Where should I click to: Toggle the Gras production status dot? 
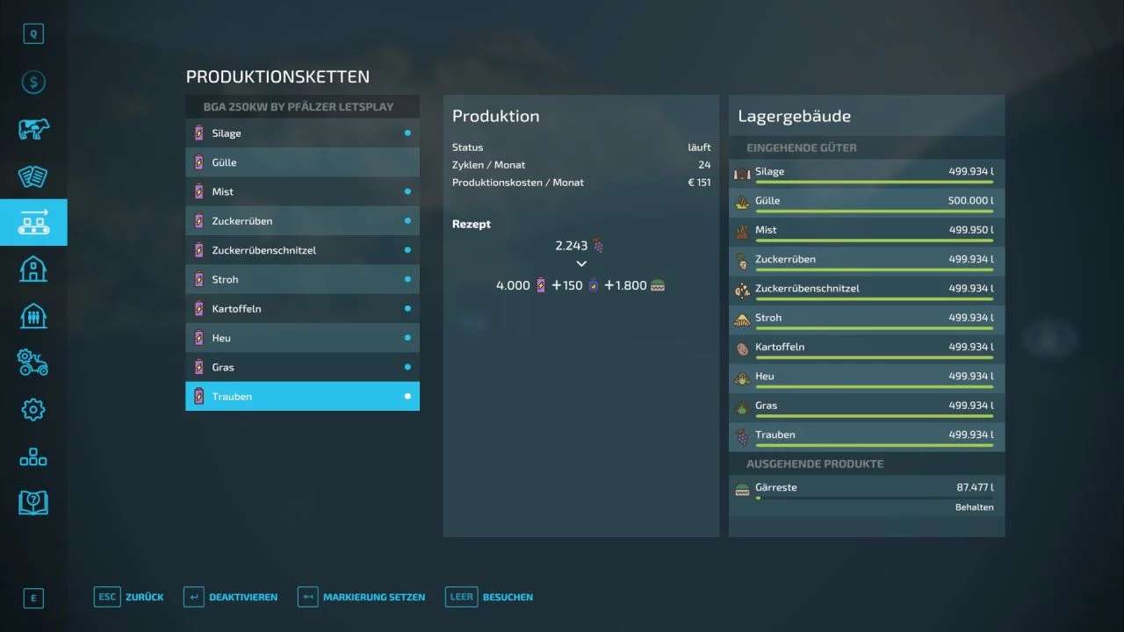[407, 367]
